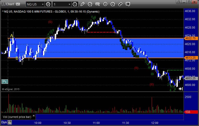Click the 4628.00 price axis label
The height and width of the screenshot is (126, 199).
click(x=190, y=28)
